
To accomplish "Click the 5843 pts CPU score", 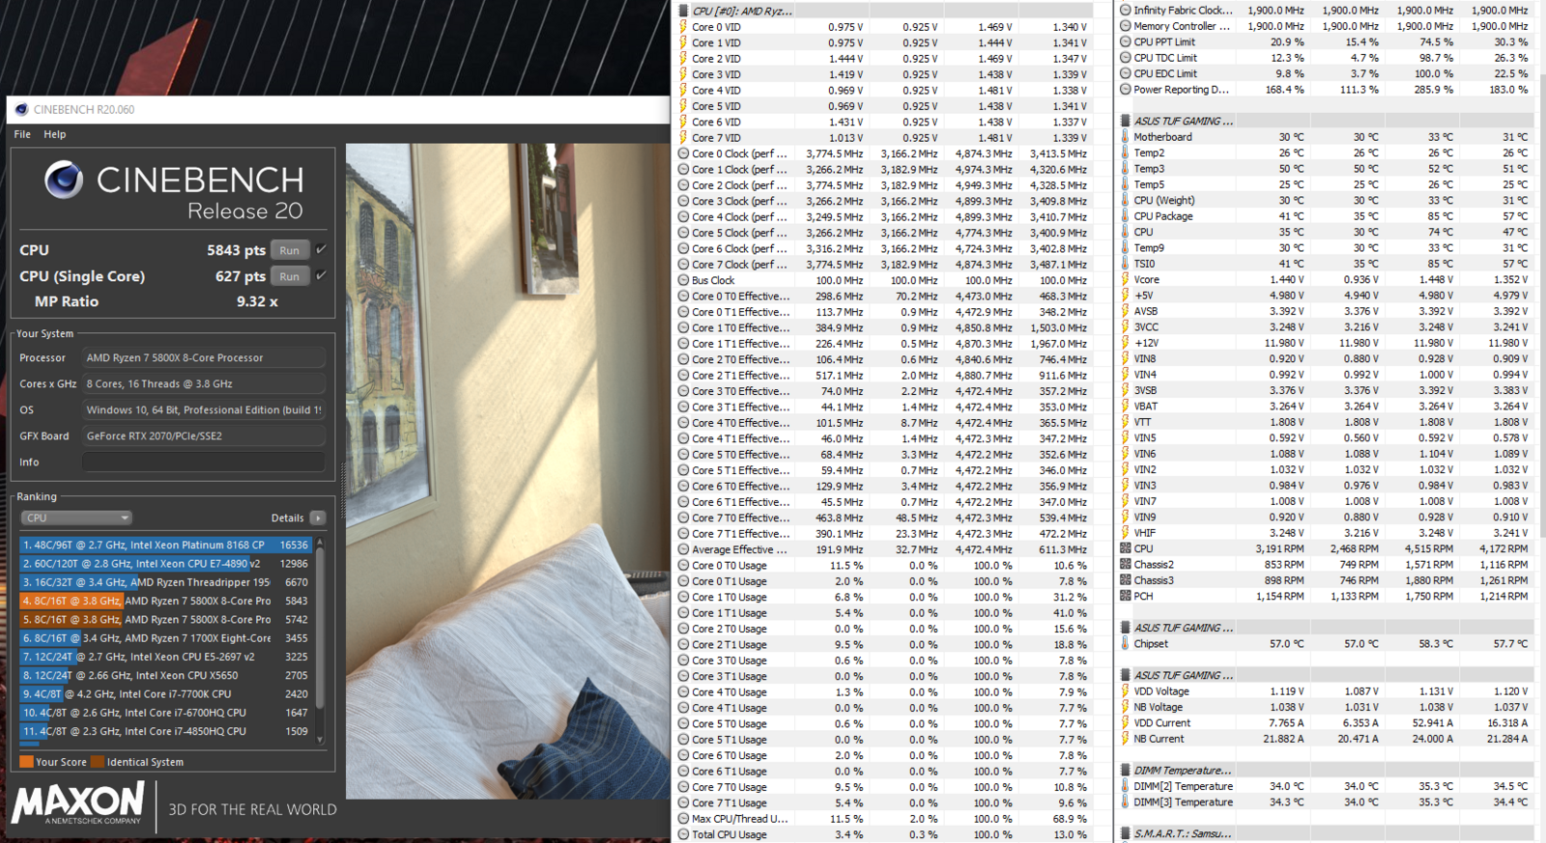I will coord(236,250).
